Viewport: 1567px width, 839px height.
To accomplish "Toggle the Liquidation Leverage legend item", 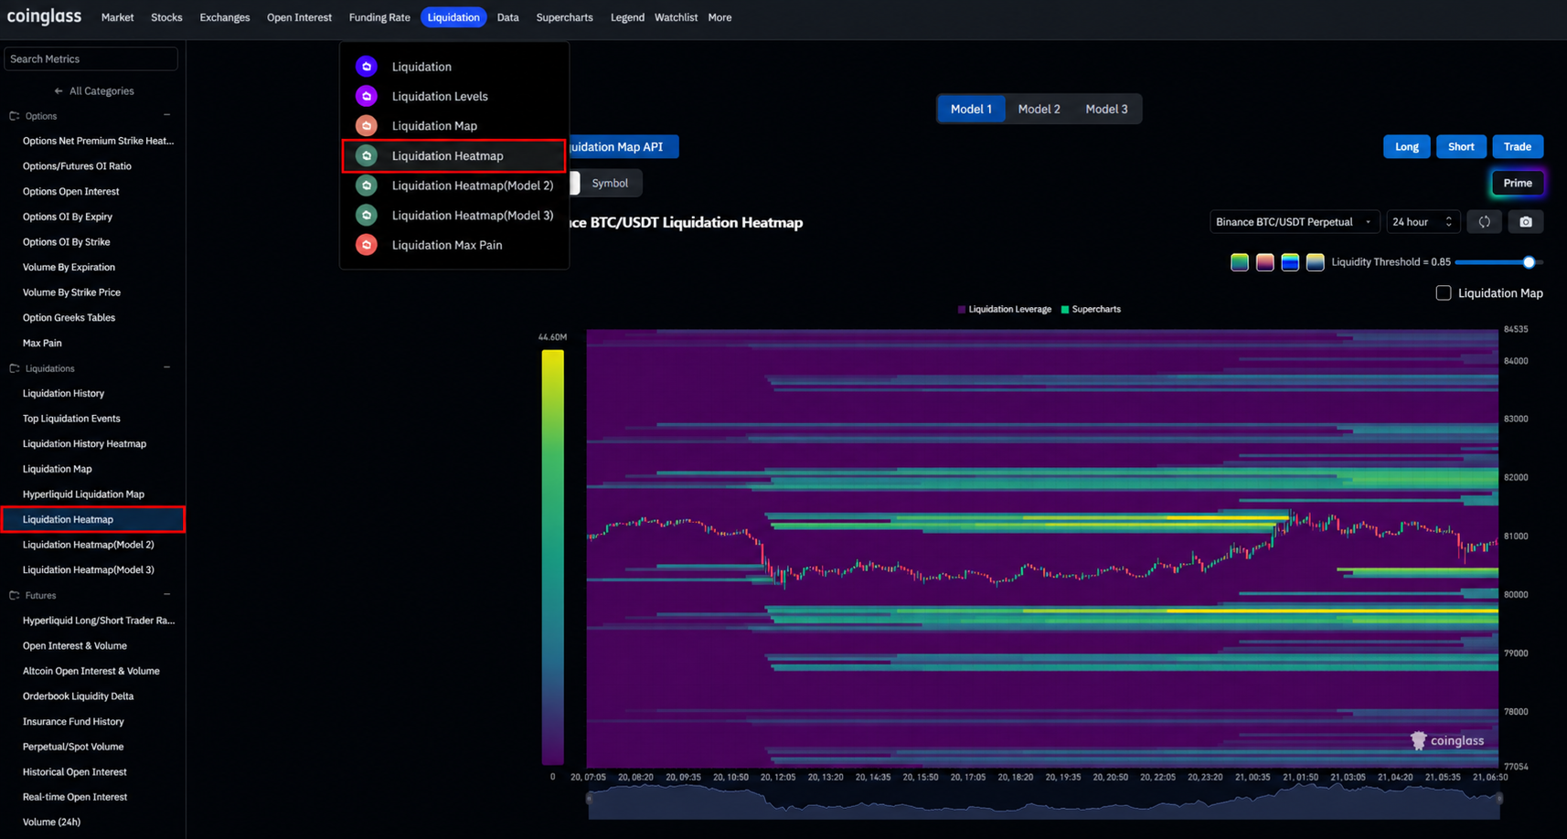I will point(1004,310).
